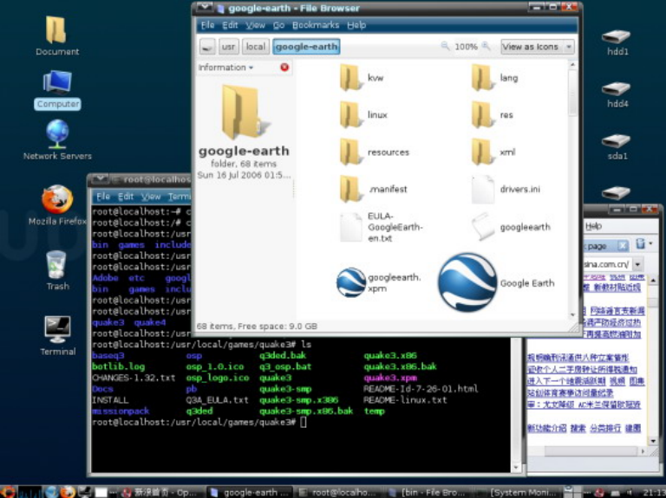The height and width of the screenshot is (498, 666).
Task: Open Edit menu in File Browser
Action: tap(230, 25)
